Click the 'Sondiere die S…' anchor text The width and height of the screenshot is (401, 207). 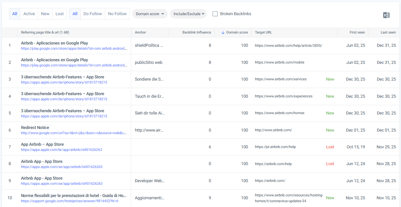coord(149,79)
